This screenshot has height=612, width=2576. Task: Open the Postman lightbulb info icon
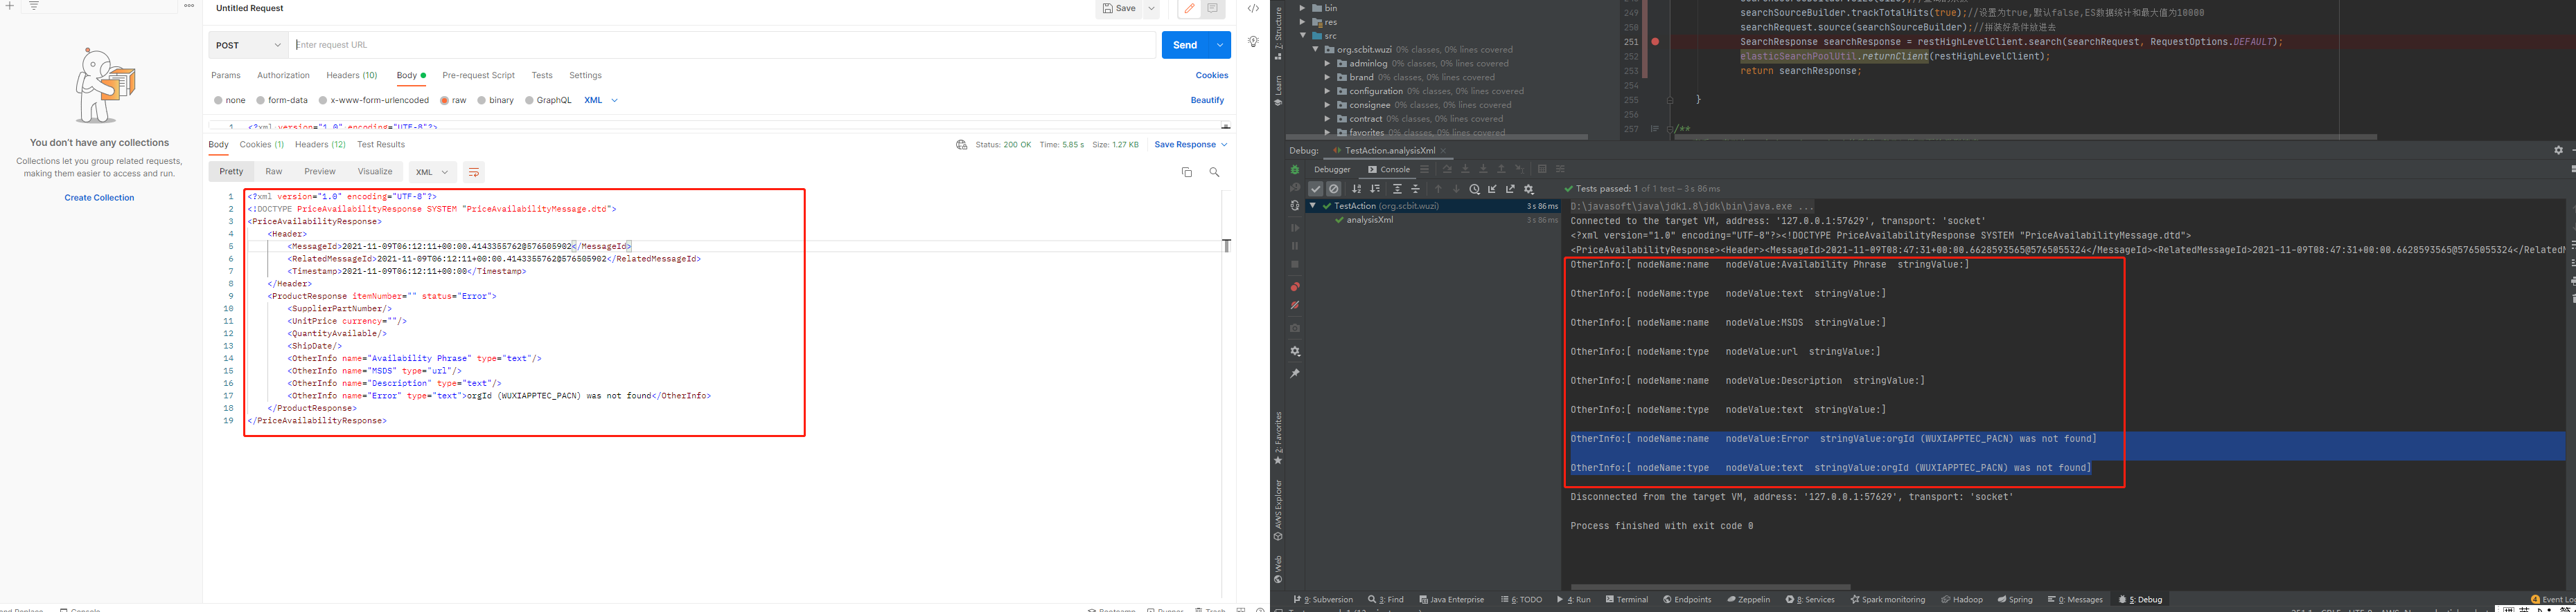(x=1253, y=42)
